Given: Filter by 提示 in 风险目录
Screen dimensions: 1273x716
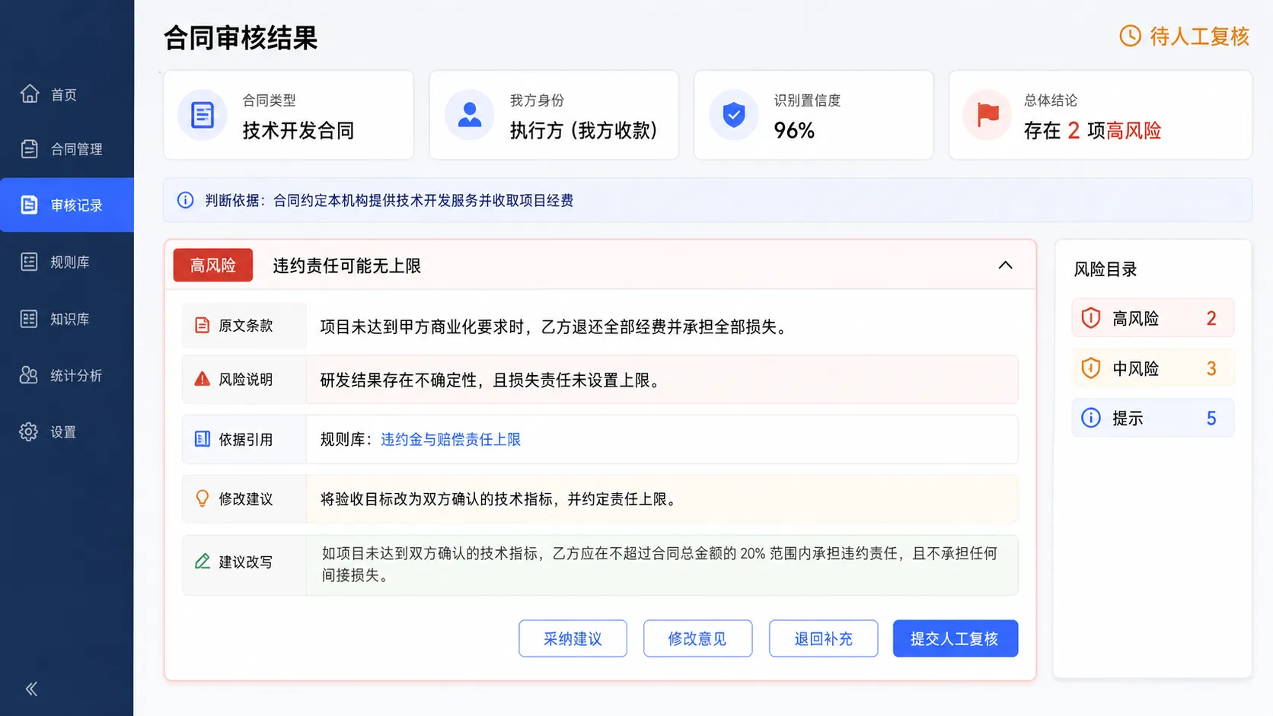Looking at the screenshot, I should point(1153,418).
